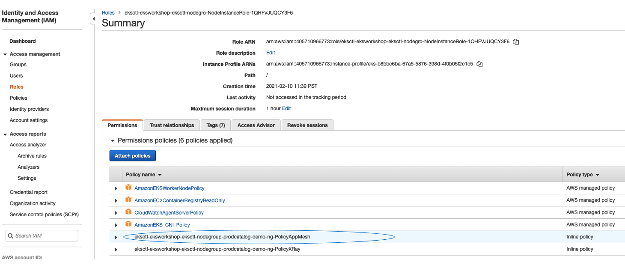Copy the Instance Profile ARN with its icon
Image resolution: width=625 pixels, height=274 pixels.
click(479, 64)
